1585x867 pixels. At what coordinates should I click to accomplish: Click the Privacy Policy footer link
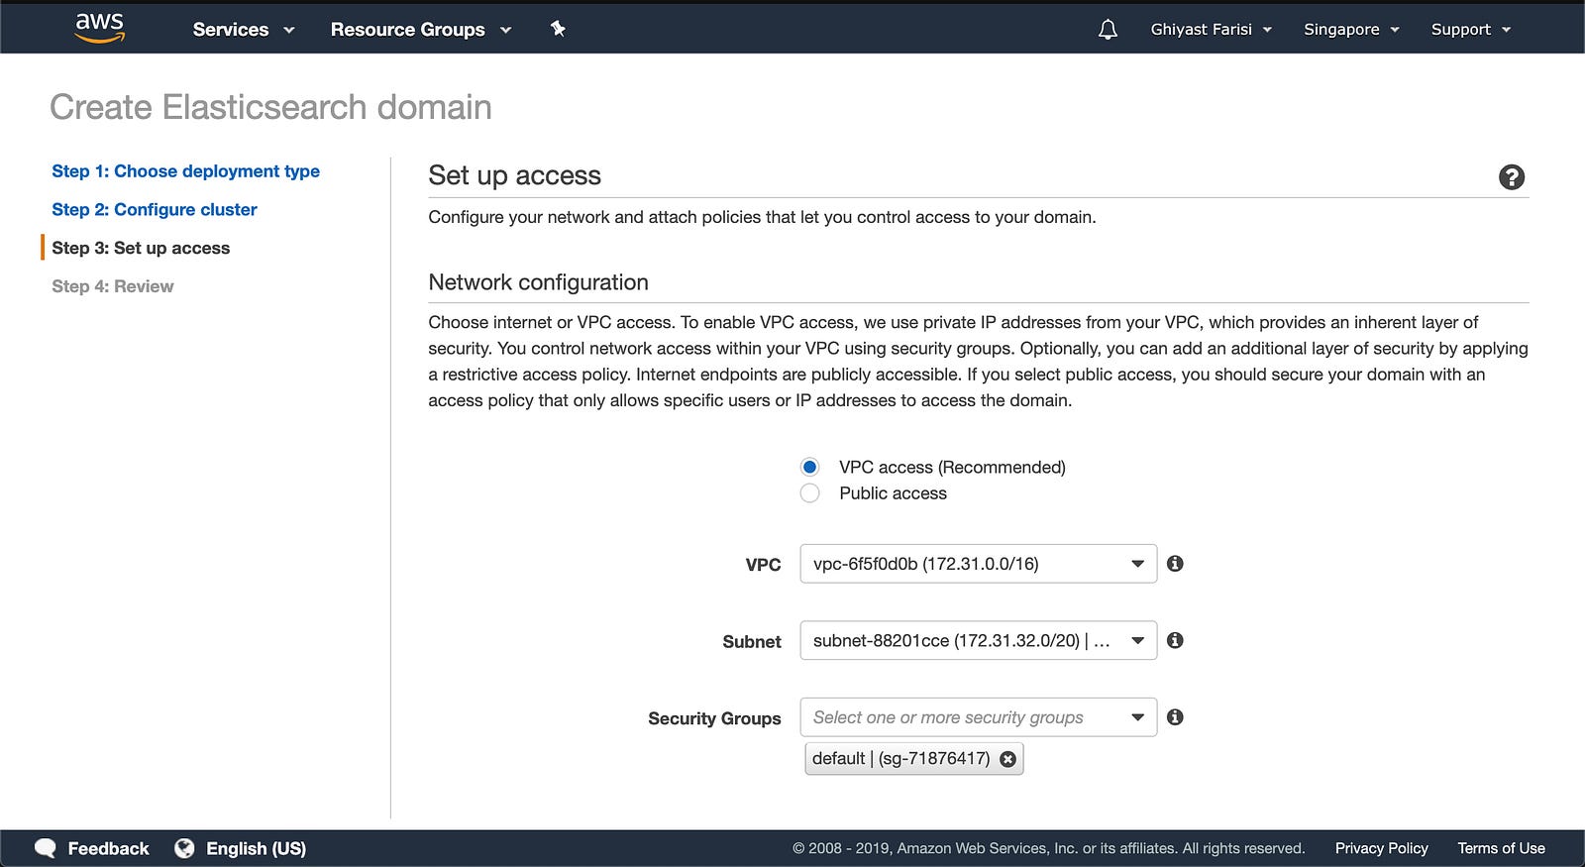click(x=1381, y=848)
